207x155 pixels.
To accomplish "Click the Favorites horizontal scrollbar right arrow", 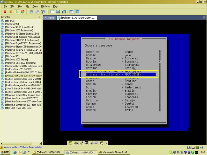I will (x=40, y=143).
